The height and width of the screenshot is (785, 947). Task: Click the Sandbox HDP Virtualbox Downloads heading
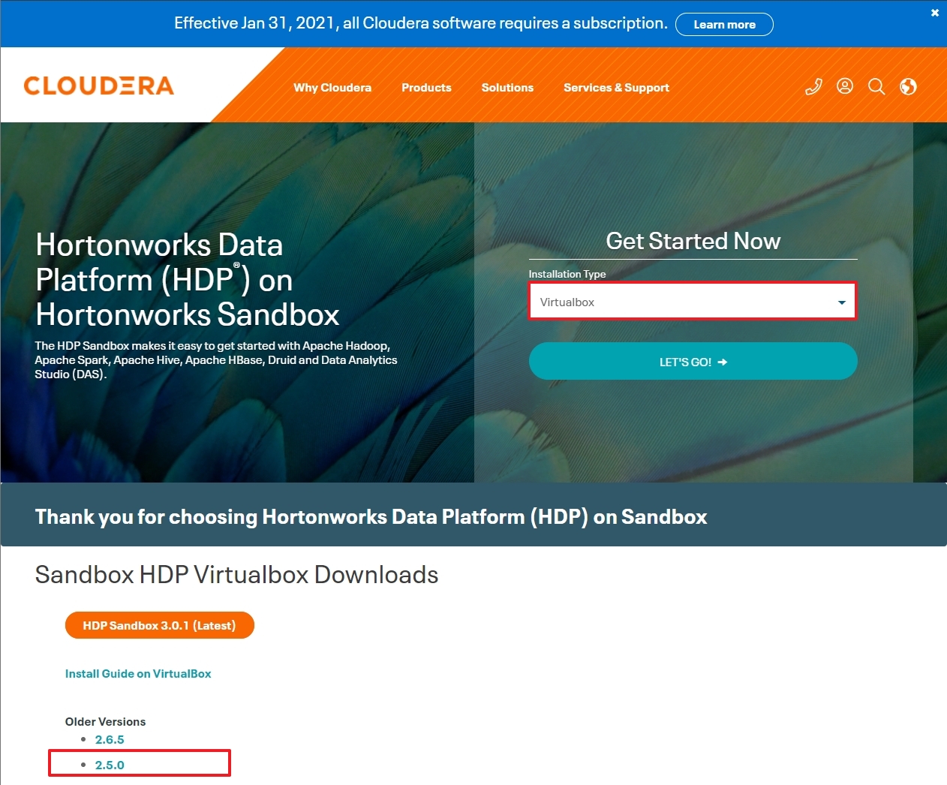tap(237, 575)
